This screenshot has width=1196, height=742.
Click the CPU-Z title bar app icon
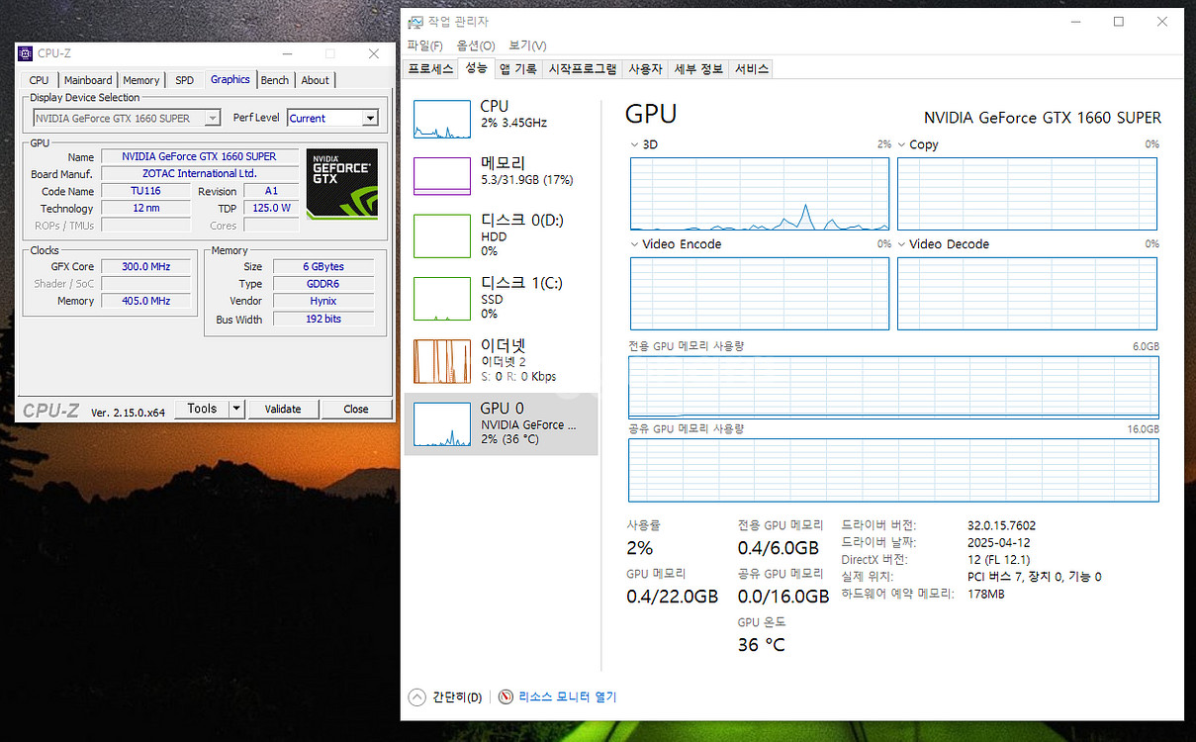pos(27,53)
